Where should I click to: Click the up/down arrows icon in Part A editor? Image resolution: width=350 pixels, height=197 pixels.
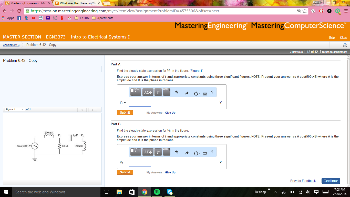158,92
